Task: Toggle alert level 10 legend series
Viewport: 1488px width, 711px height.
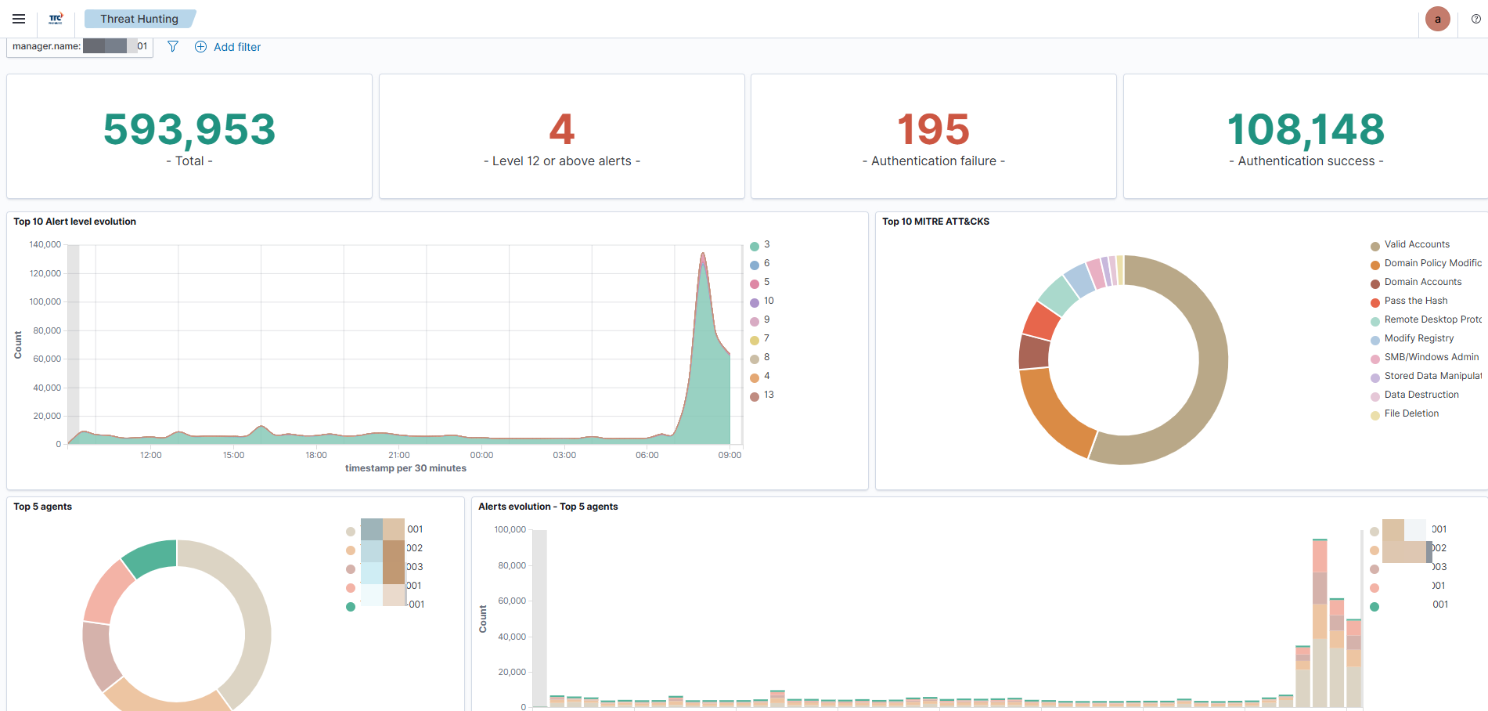Action: coord(768,301)
